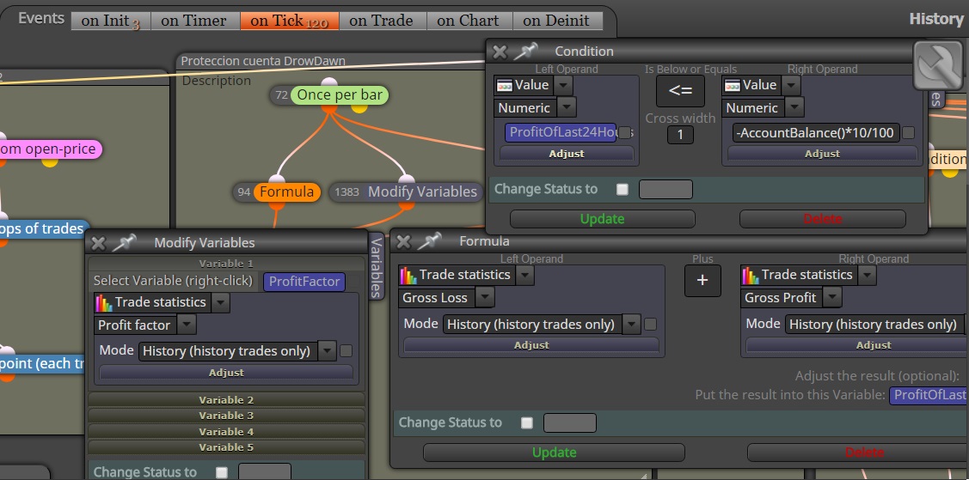Screen dimensions: 969x480
Task: Open Gross Profit dropdown in Formula
Action: 832,297
